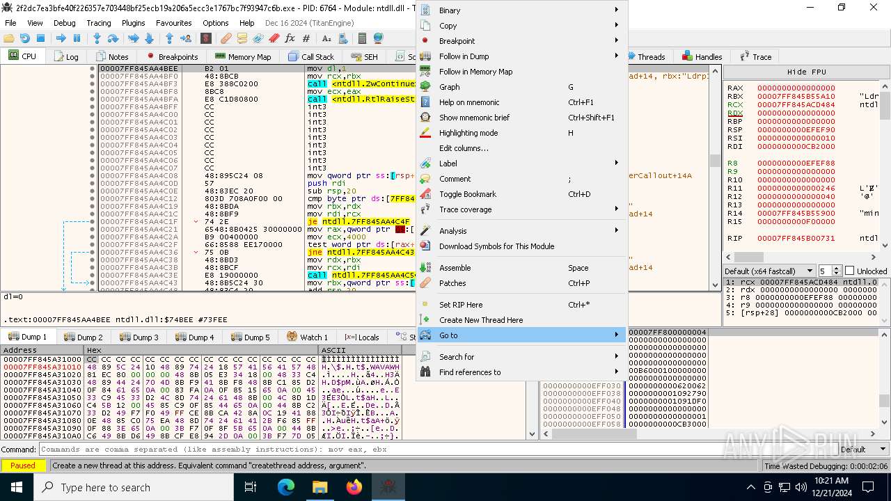Screen dimensions: 891x501
Task: Click the hash (#) toolbar icon
Action: [x=306, y=38]
